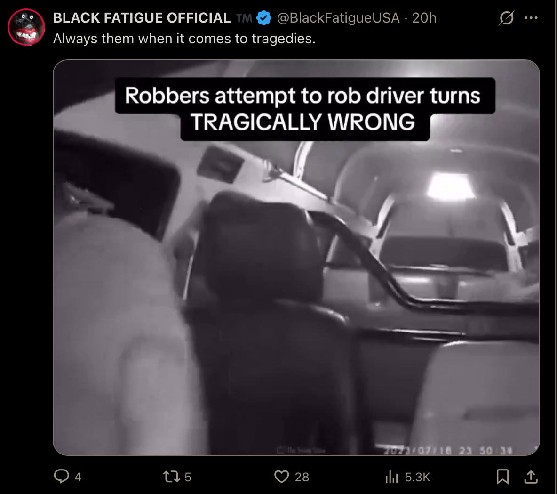Like the post with heart icon

tap(281, 477)
